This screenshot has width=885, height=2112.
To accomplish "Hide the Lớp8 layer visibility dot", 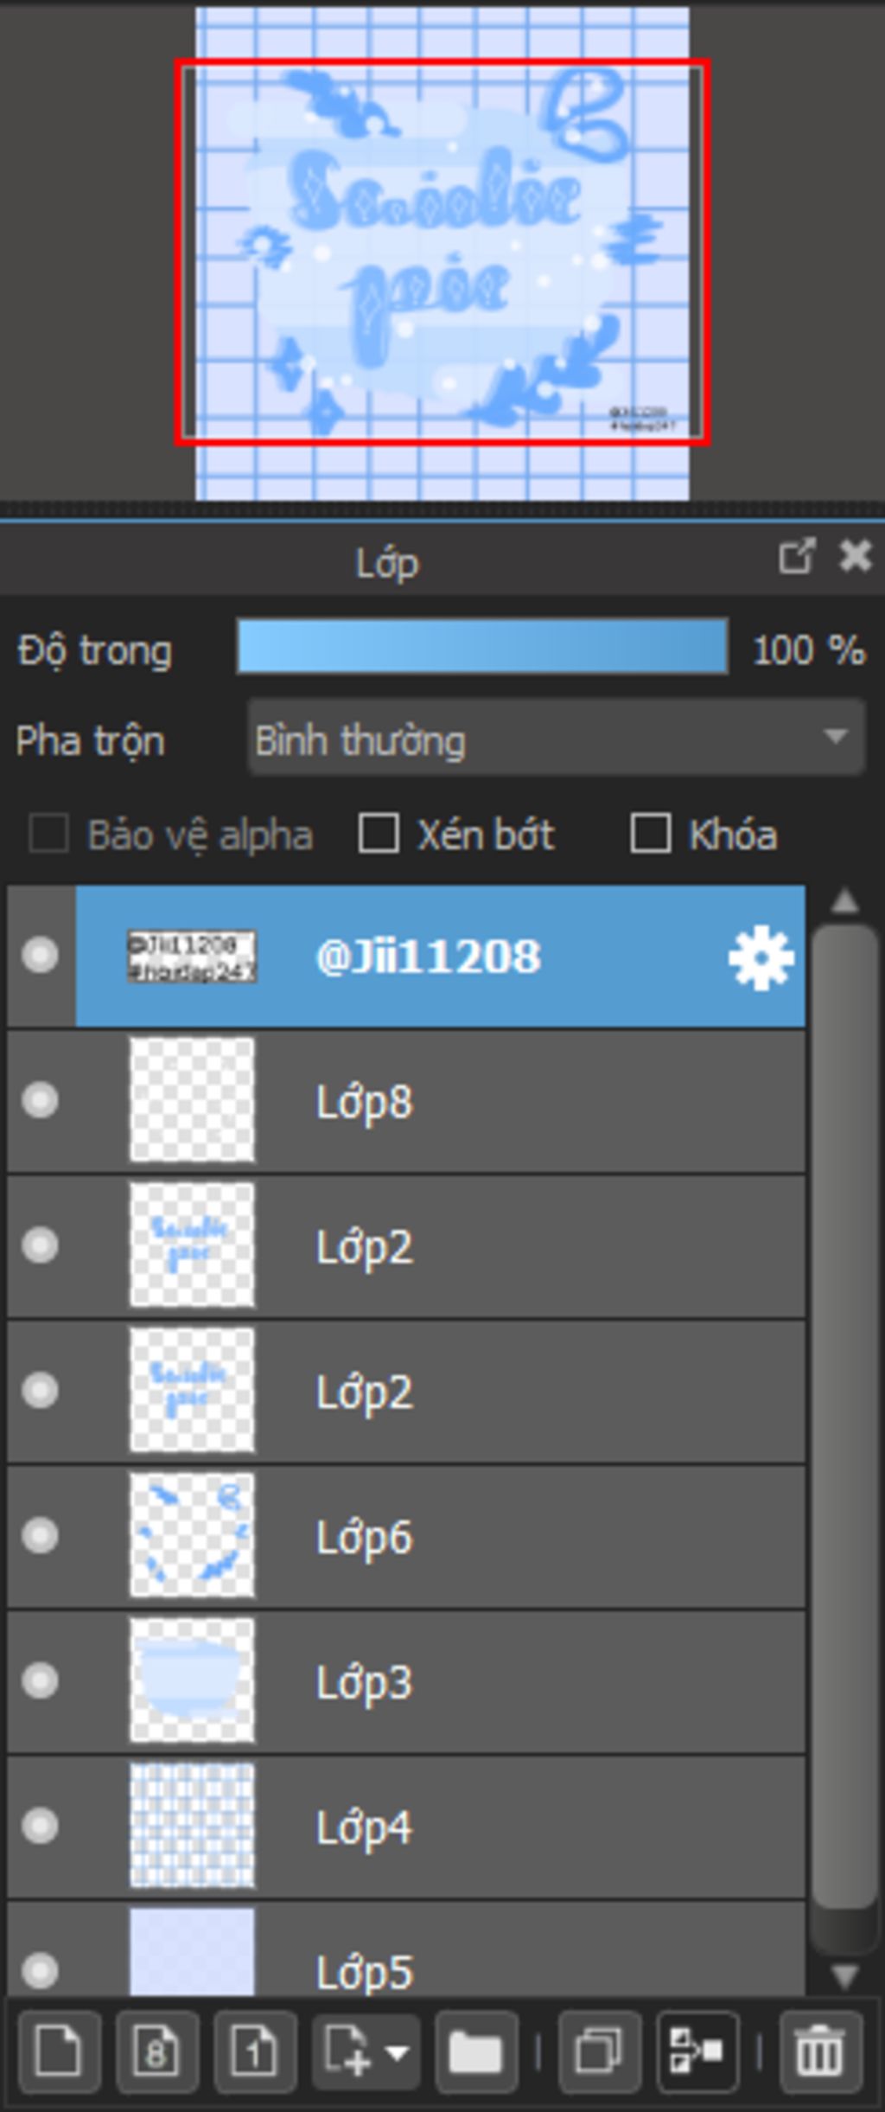I will (x=40, y=1100).
